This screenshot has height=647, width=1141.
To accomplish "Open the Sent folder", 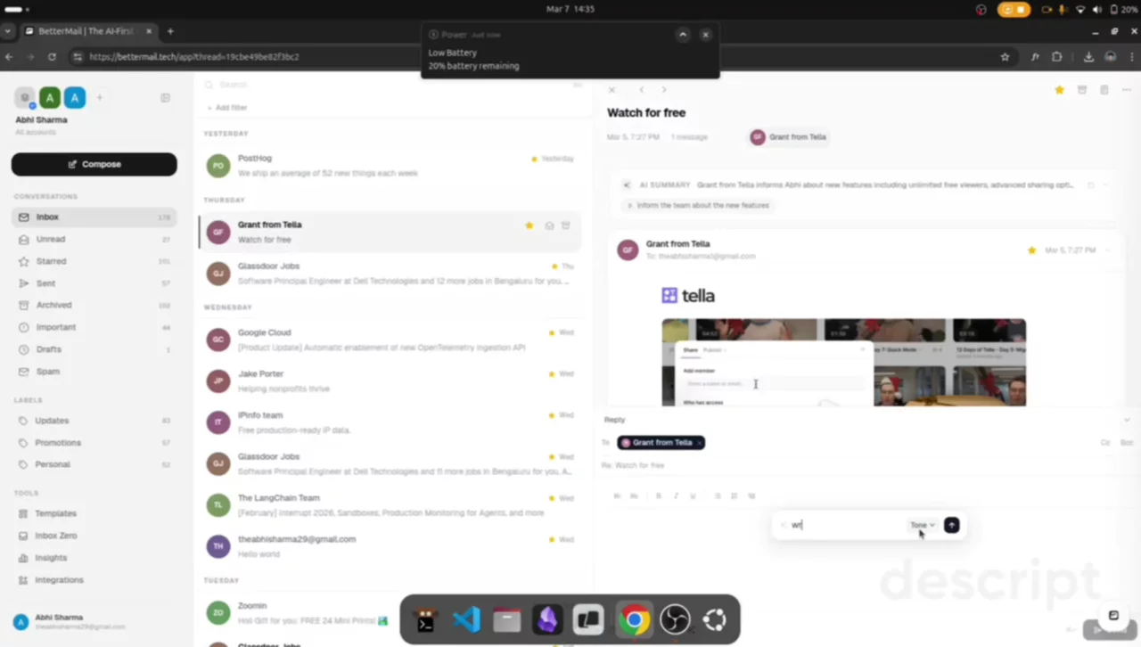I will click(94, 283).
